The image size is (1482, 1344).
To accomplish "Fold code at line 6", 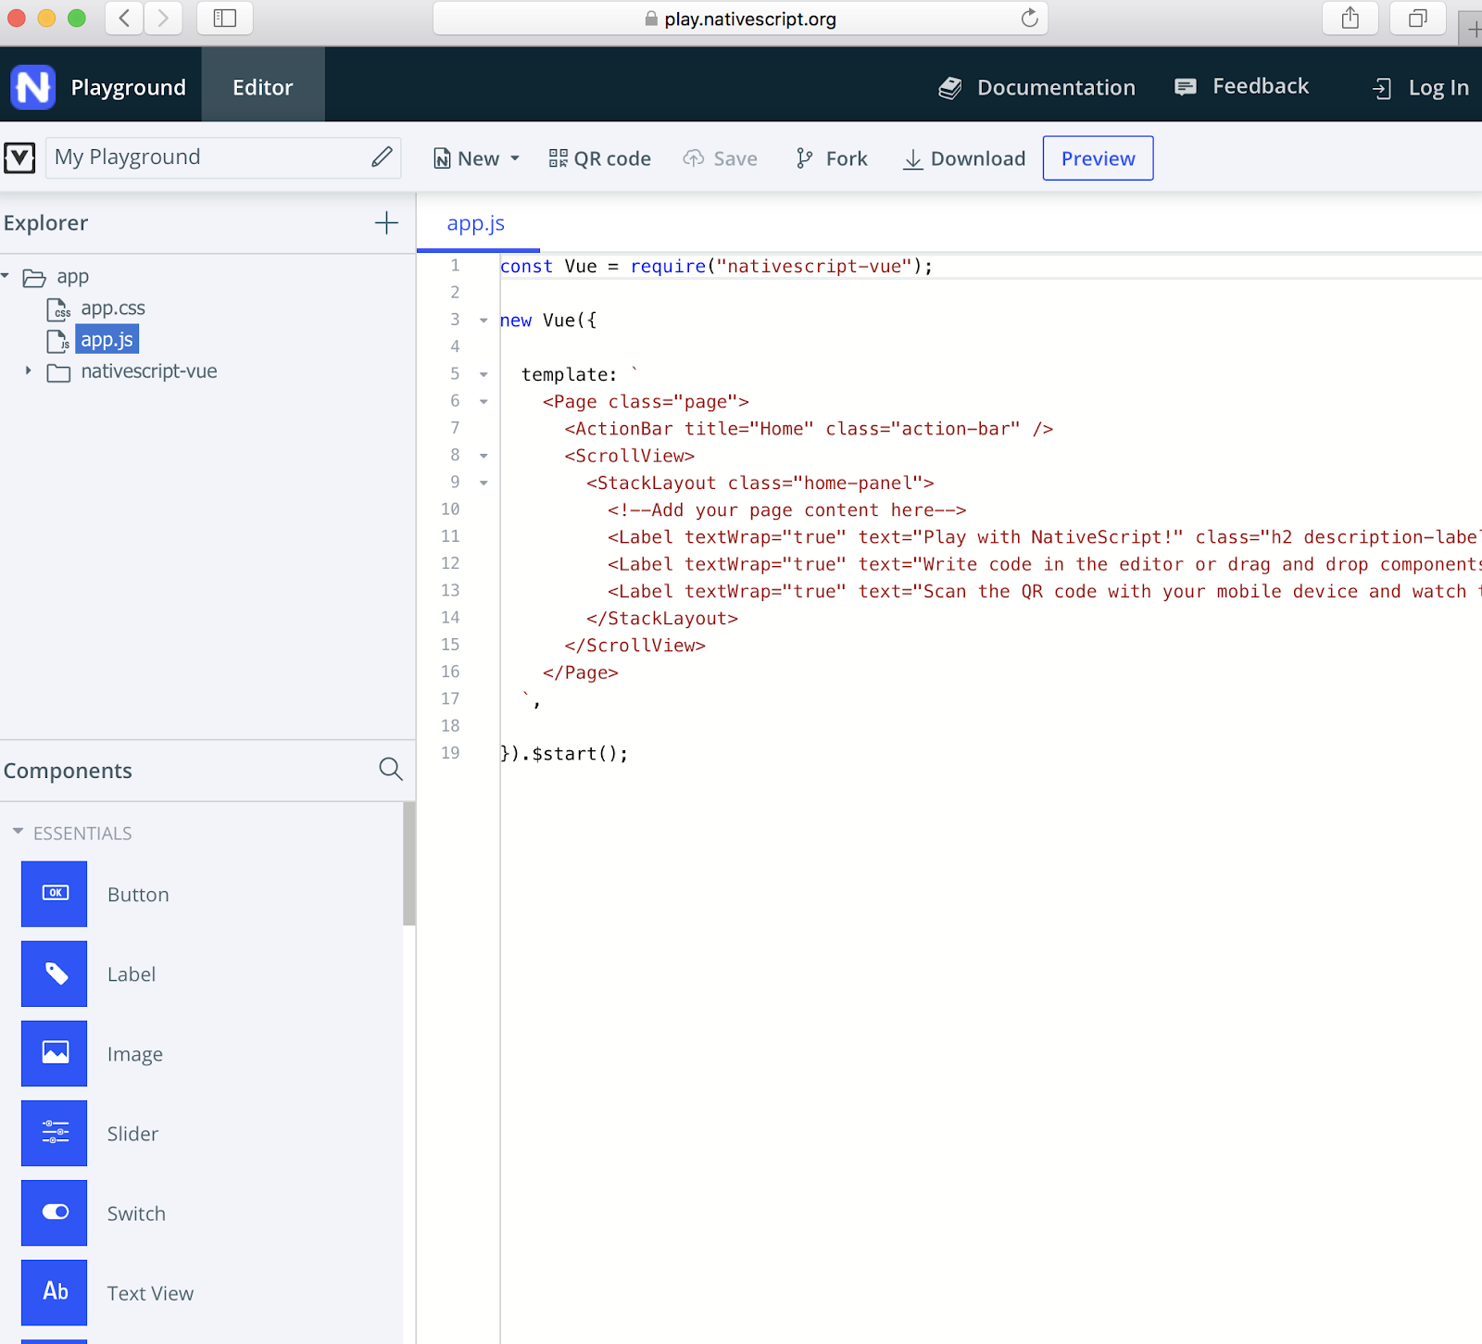I will [484, 402].
